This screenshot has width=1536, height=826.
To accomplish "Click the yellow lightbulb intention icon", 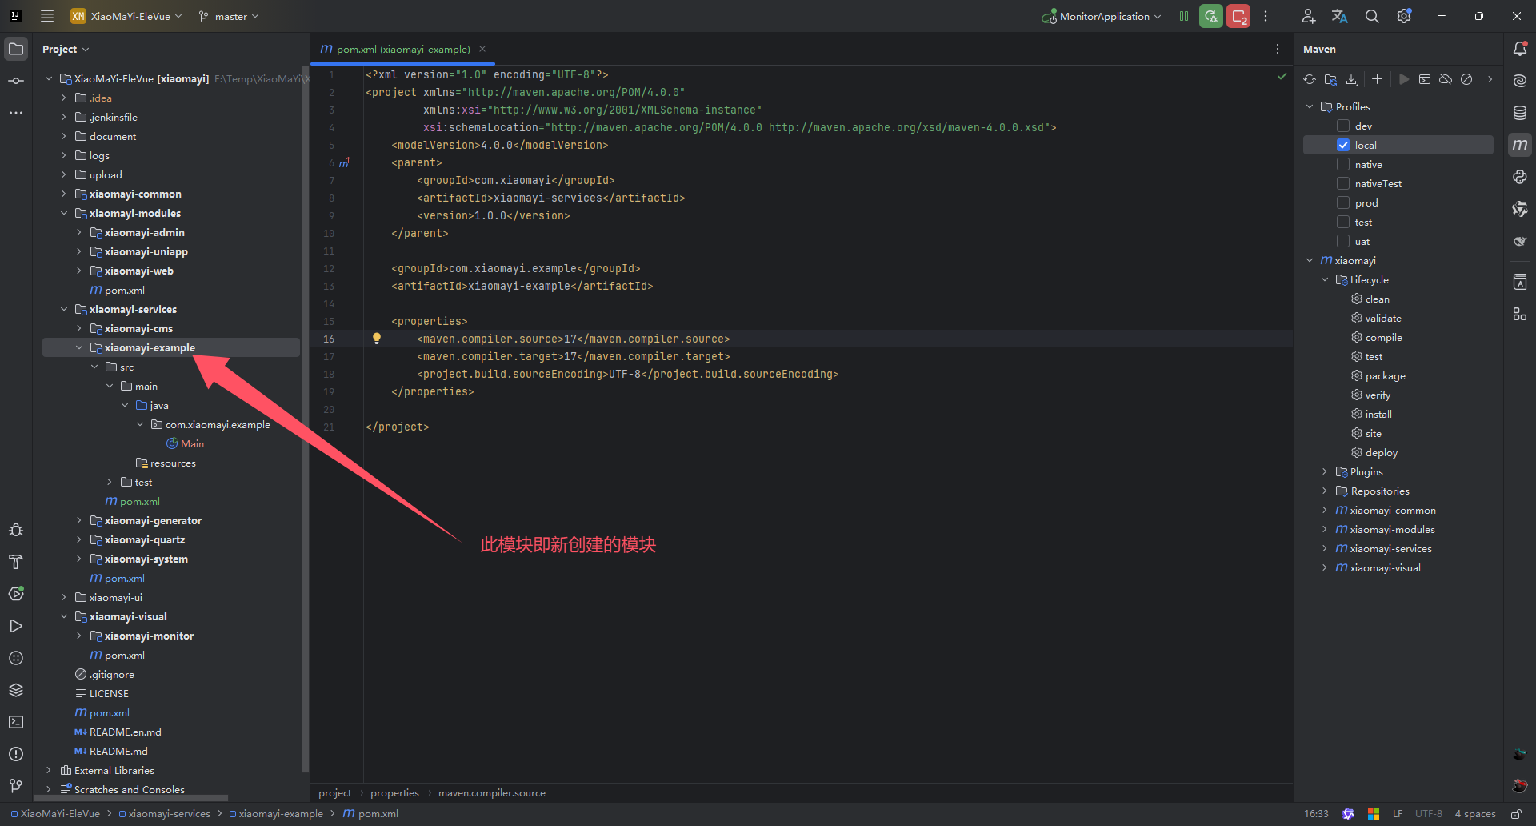I will (377, 339).
